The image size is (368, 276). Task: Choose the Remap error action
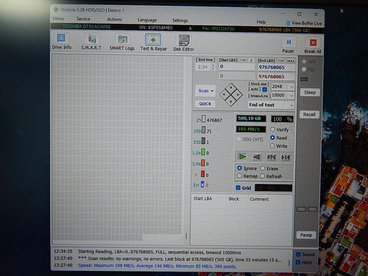240,176
